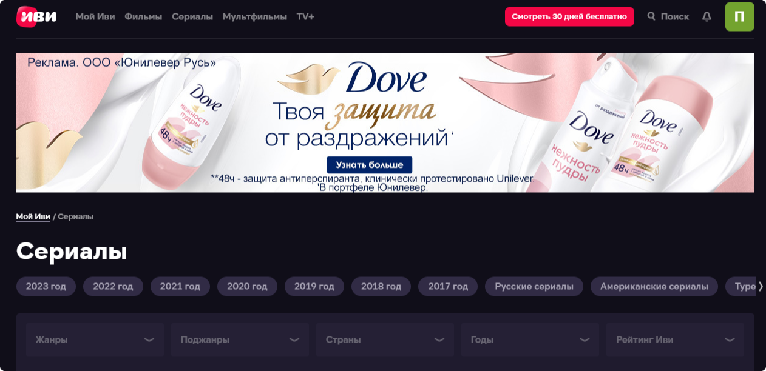This screenshot has height=371, width=766.
Task: Open the Страны filter dropdown
Action: coord(385,339)
